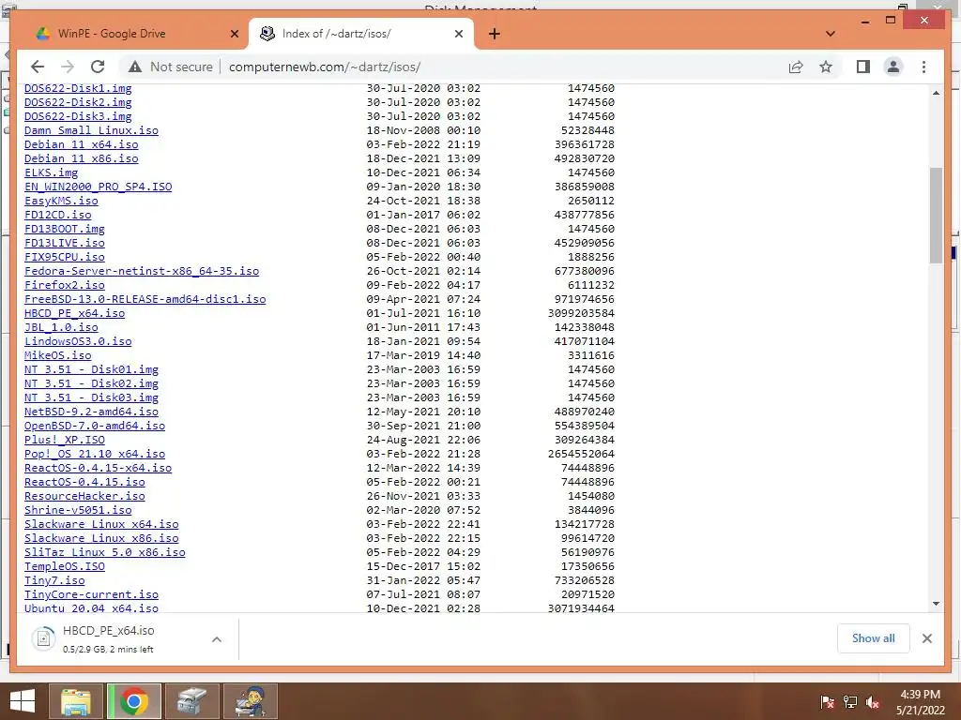Open the Chrome three-dot menu
The width and height of the screenshot is (961, 720).
[x=923, y=67]
